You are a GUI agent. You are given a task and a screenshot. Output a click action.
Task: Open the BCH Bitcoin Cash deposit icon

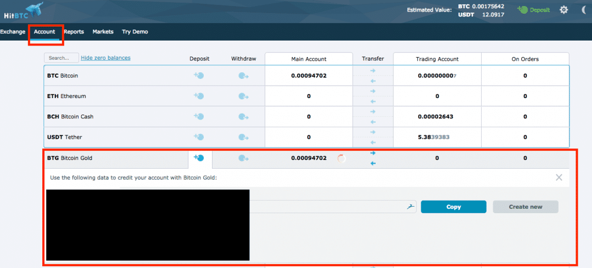click(x=199, y=117)
